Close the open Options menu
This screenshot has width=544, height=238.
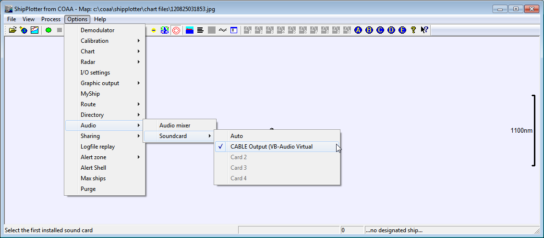tap(77, 19)
